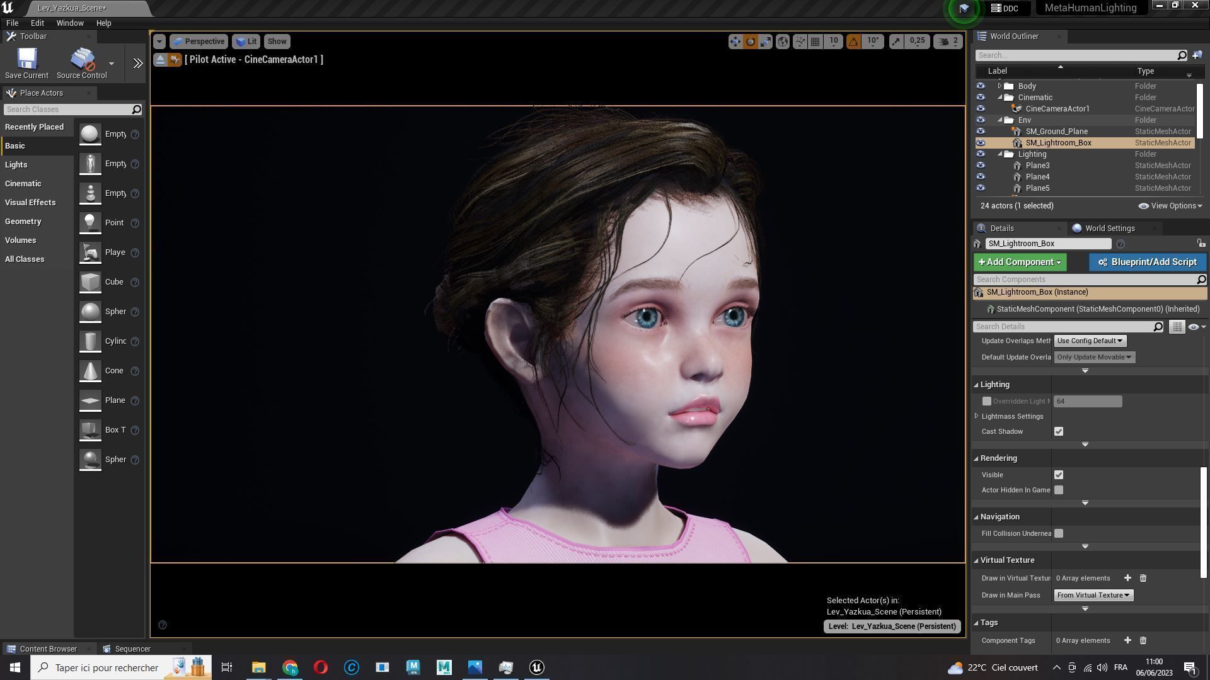
Task: Toggle rotation snap angle icon
Action: click(853, 42)
